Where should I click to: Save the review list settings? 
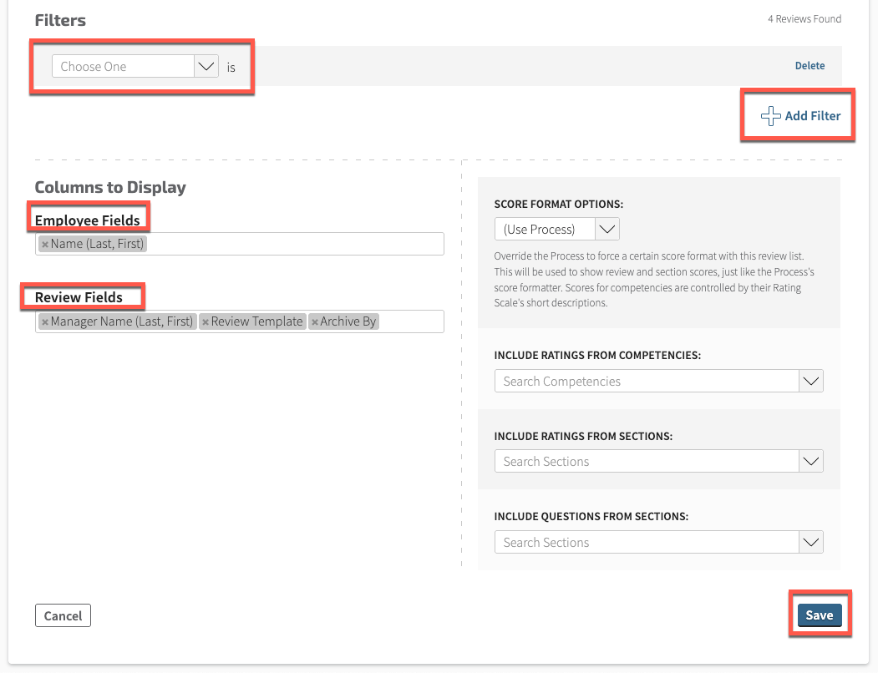(820, 615)
